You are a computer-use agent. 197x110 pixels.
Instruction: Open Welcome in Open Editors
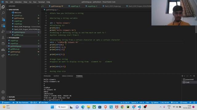(18, 13)
